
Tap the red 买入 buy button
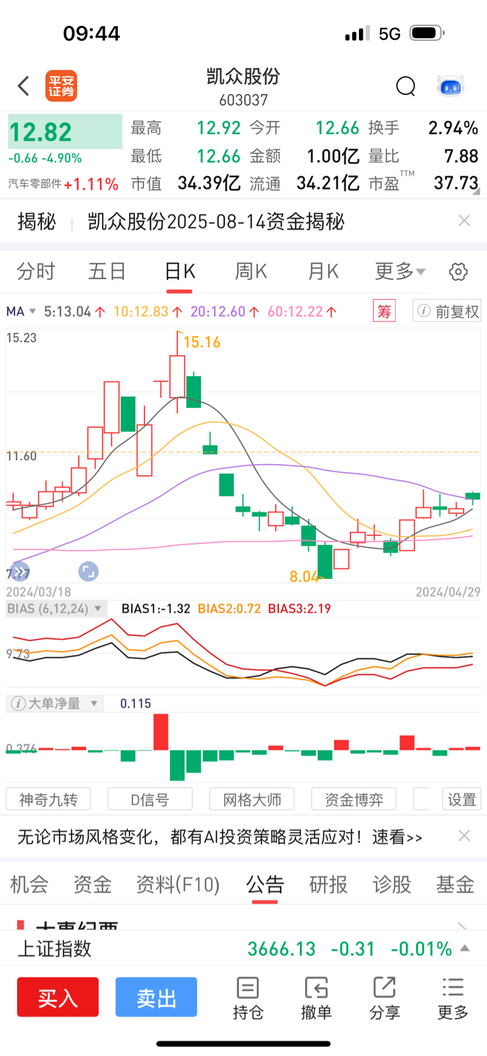[x=58, y=997]
